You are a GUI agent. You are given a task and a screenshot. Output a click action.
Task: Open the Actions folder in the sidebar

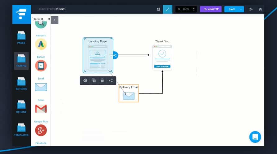pyautogui.click(x=21, y=84)
